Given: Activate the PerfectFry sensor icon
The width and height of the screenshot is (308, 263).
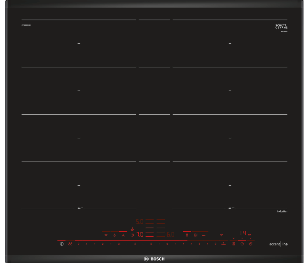Looking at the screenshot, I should 204,235.
